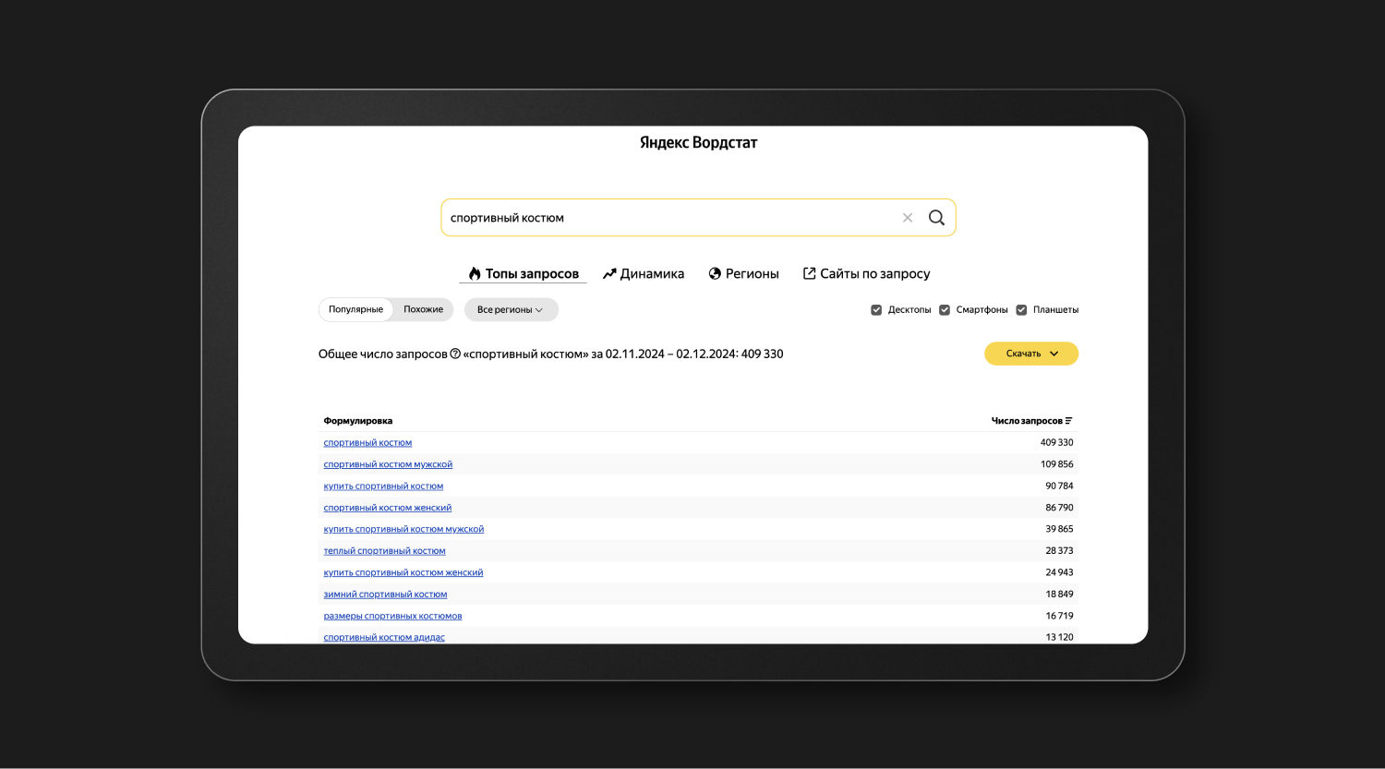Click the value '16 719'
This screenshot has height=769, width=1385.
[1059, 616]
